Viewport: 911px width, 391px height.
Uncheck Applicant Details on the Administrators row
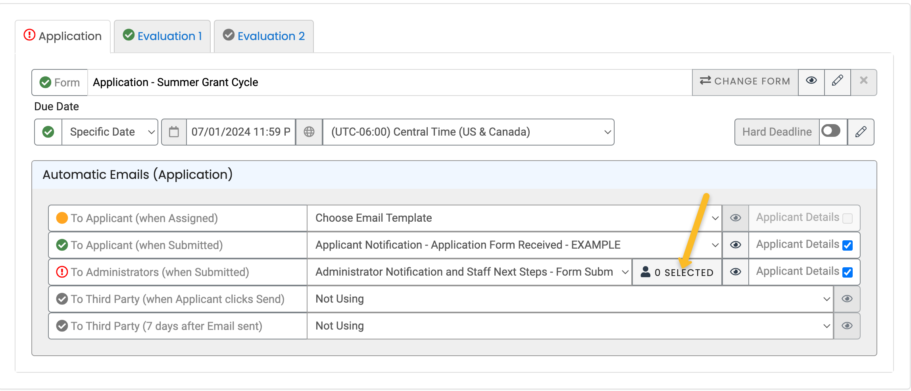click(847, 272)
